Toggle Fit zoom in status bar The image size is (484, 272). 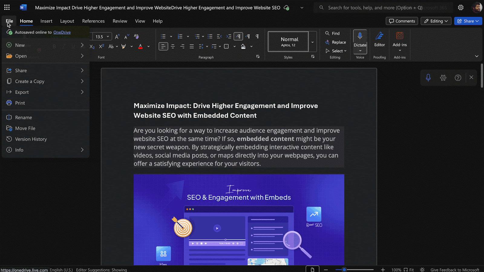[409, 270]
